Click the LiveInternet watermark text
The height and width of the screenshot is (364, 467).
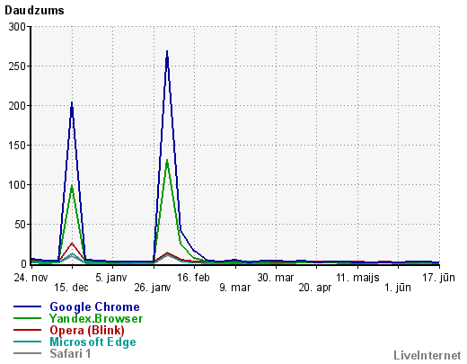coord(427,355)
